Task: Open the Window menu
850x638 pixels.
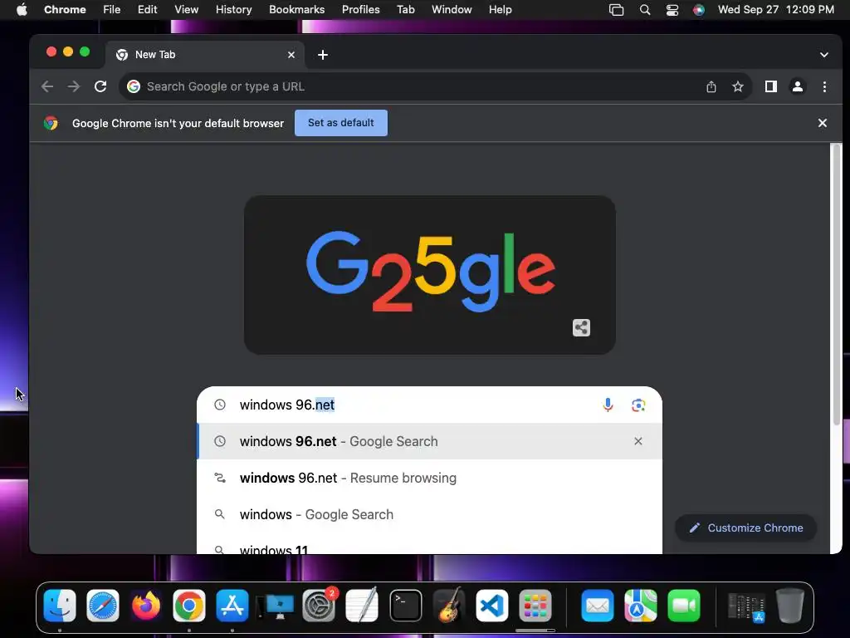Action: pos(452,10)
